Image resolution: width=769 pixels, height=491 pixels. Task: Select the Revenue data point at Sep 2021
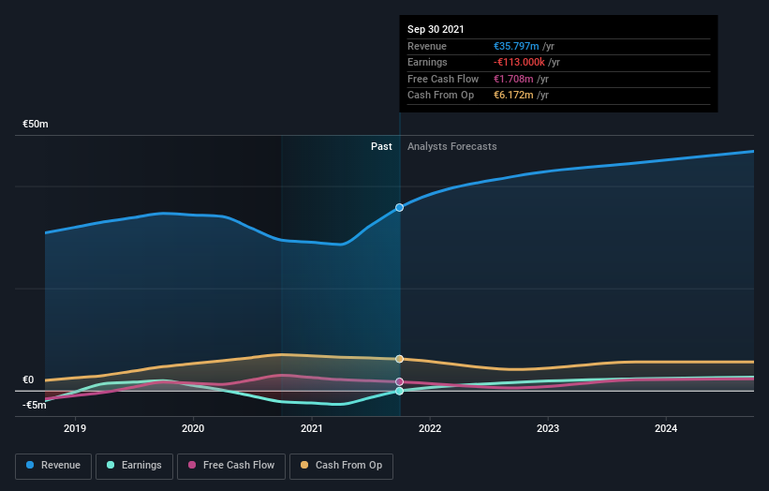[x=400, y=207]
